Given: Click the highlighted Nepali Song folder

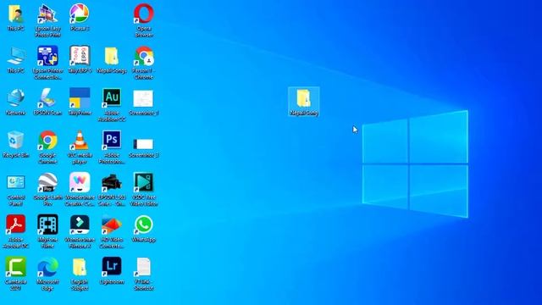Looking at the screenshot, I should point(303,102).
